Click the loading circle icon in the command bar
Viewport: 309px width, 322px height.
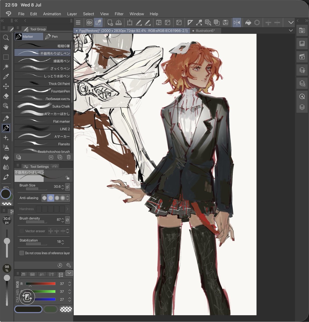point(257,23)
